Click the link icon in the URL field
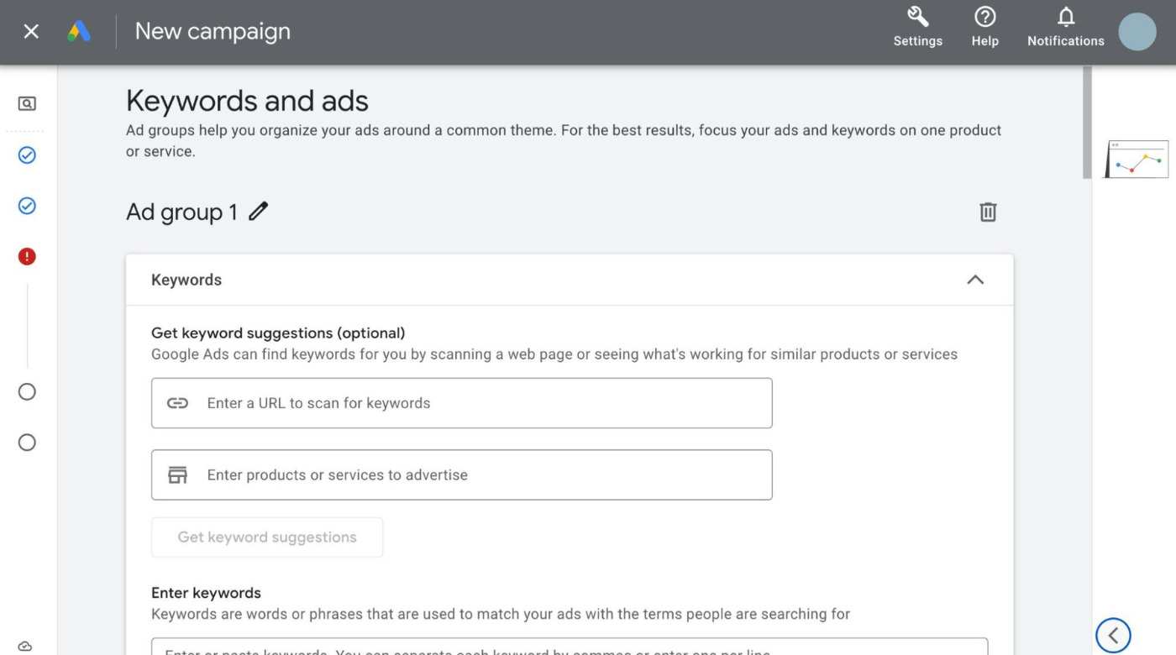This screenshot has height=655, width=1176. (174, 402)
